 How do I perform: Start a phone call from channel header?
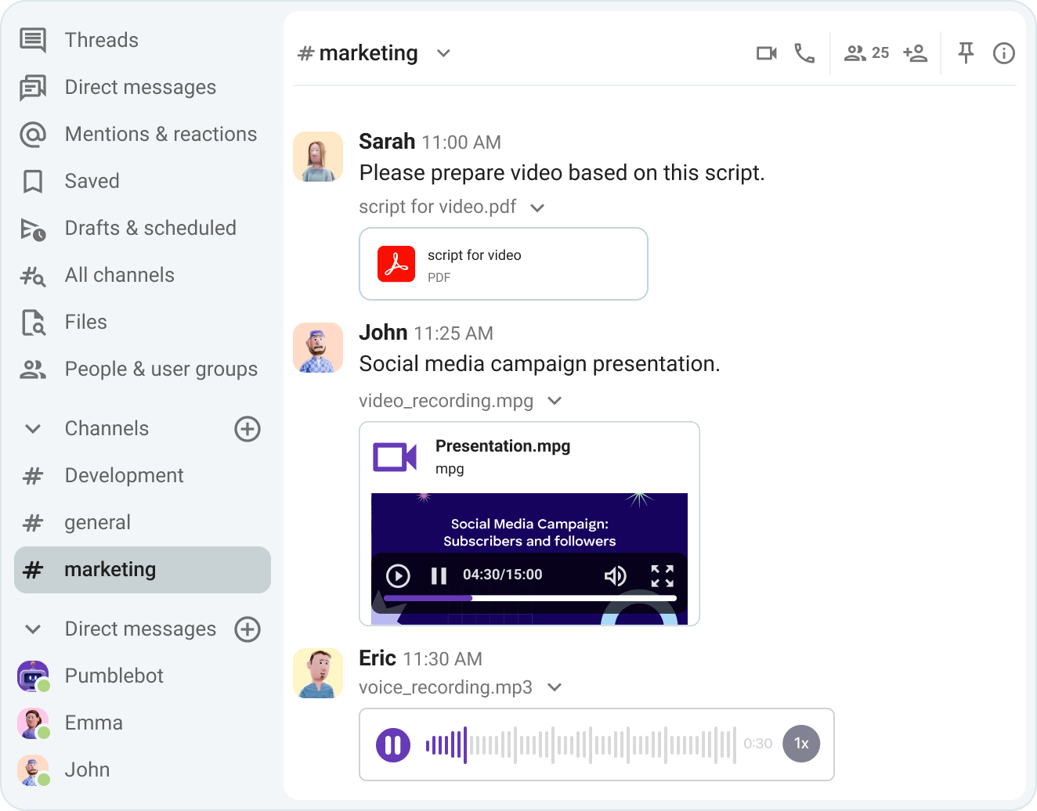coord(804,53)
